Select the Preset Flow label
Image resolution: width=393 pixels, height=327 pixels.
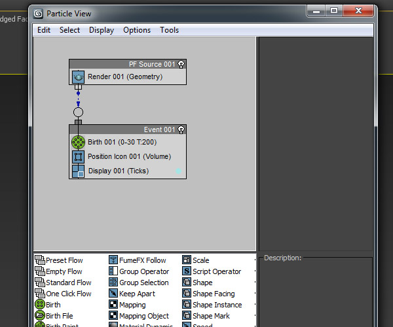64,260
